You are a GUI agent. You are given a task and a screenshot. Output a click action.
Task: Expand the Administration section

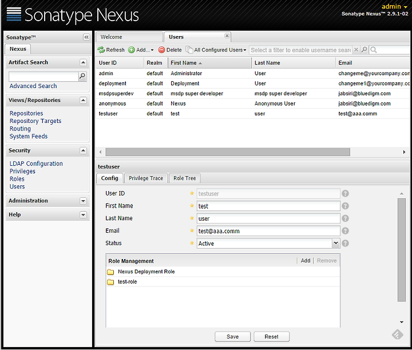(x=83, y=201)
